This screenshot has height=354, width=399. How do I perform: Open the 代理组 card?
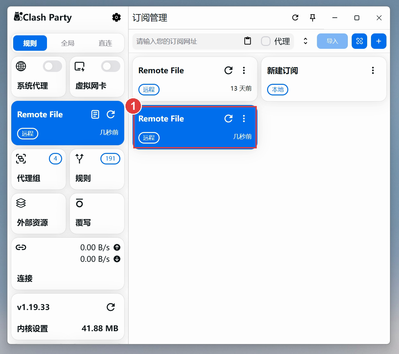[x=39, y=169]
